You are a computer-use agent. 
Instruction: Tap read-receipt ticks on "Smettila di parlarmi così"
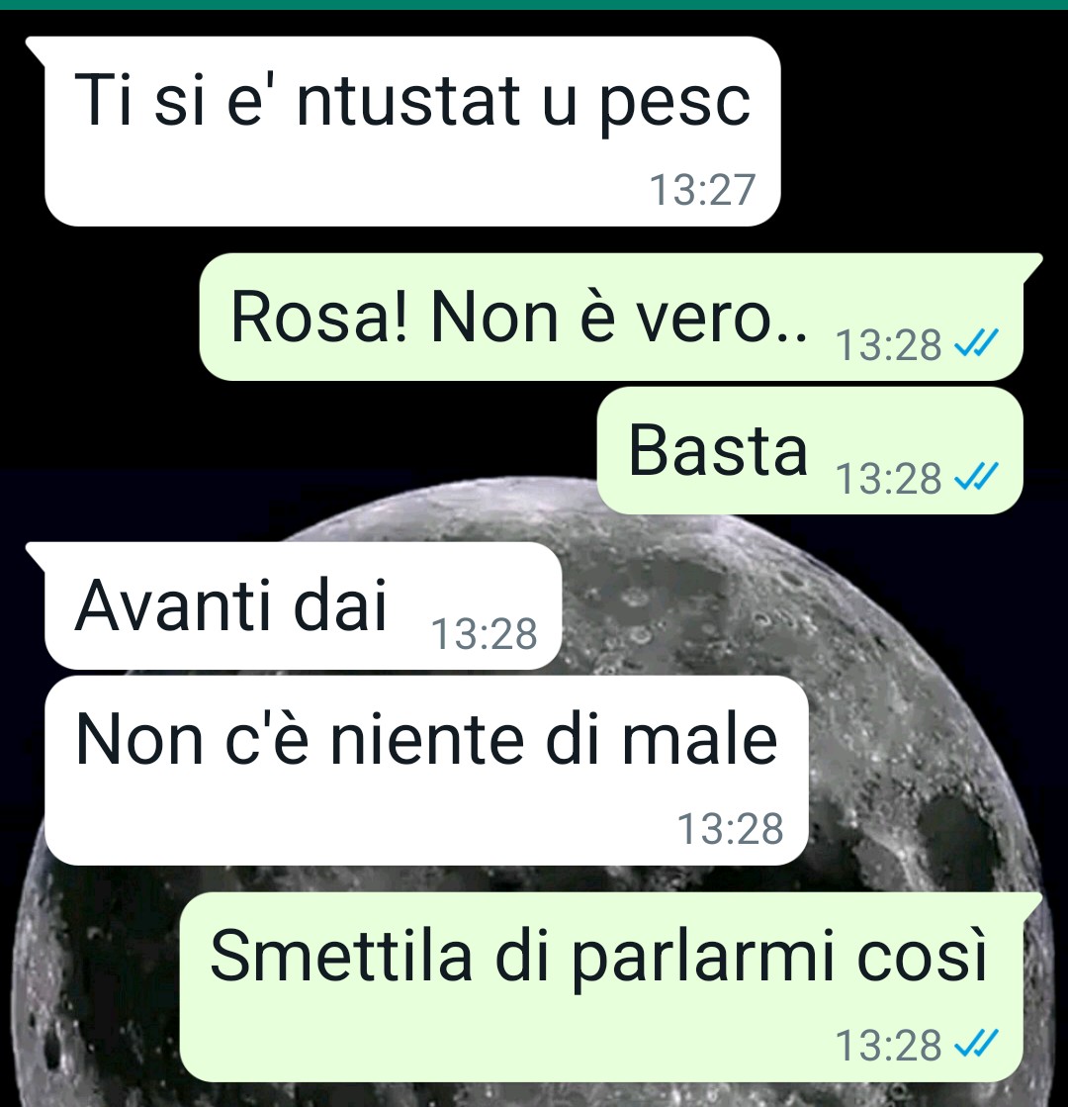coord(976,1044)
